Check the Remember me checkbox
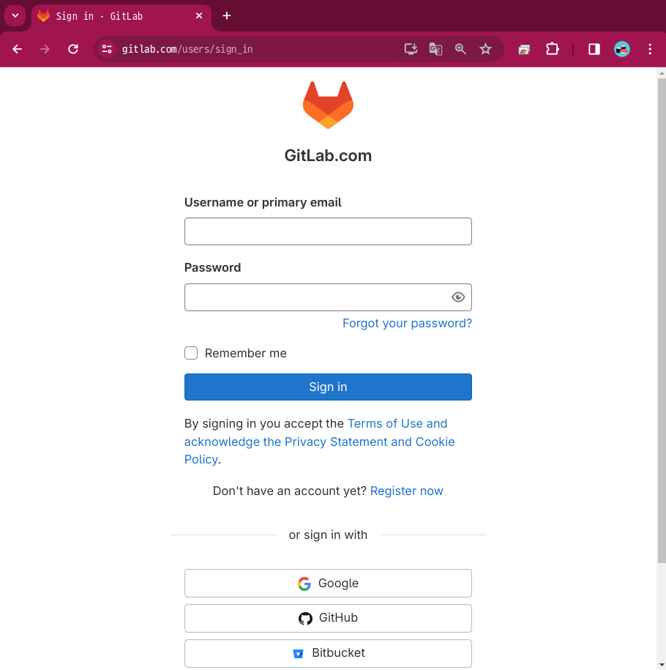The width and height of the screenshot is (666, 670). (191, 353)
